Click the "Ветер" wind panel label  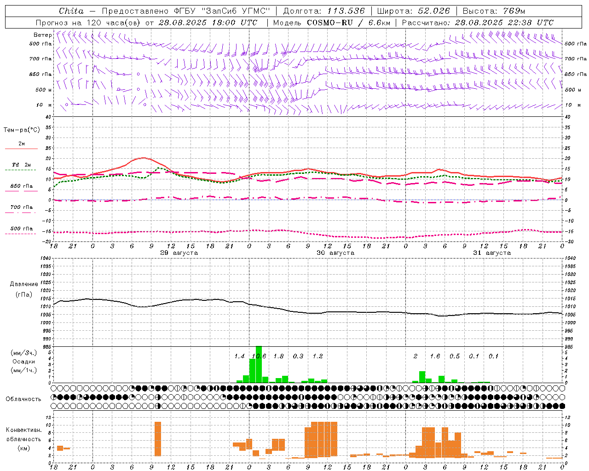pos(42,35)
